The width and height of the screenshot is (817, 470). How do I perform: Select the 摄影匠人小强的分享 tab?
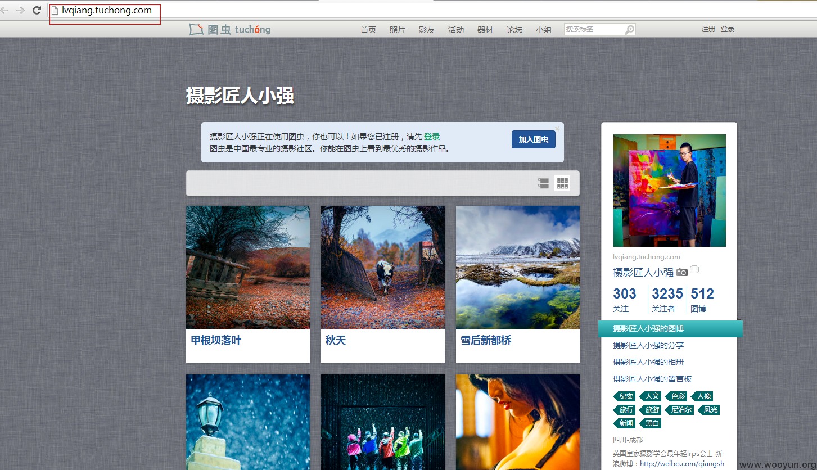(x=648, y=345)
